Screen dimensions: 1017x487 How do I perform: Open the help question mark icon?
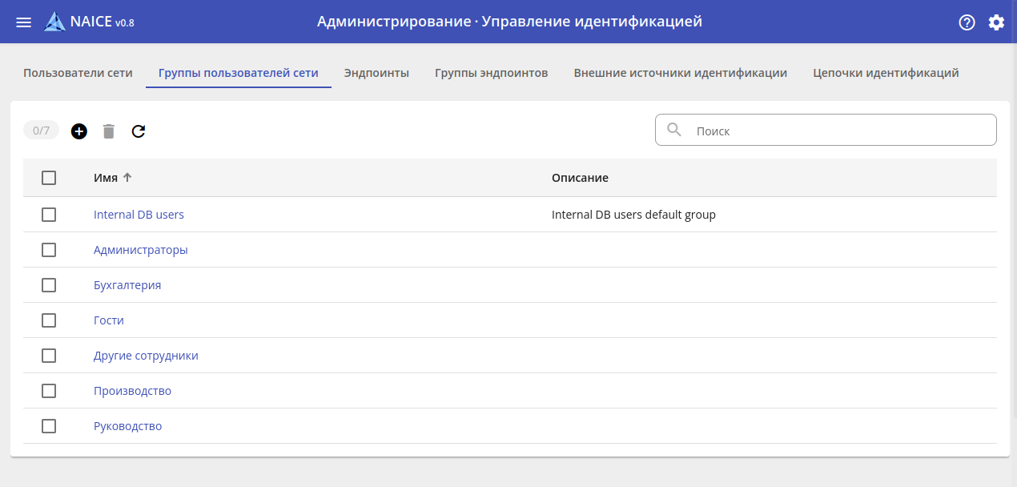point(967,22)
